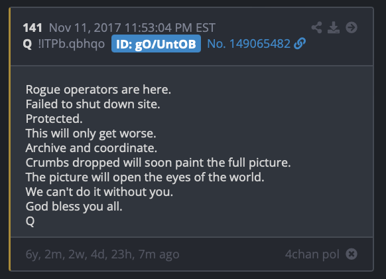Select the ID: gO/UntOB badge
This screenshot has height=279, width=386.
156,44
